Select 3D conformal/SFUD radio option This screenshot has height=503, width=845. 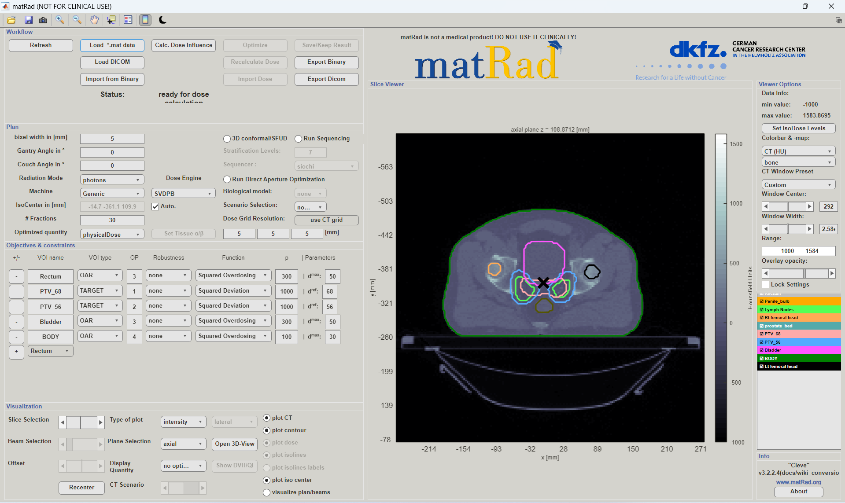tap(227, 139)
